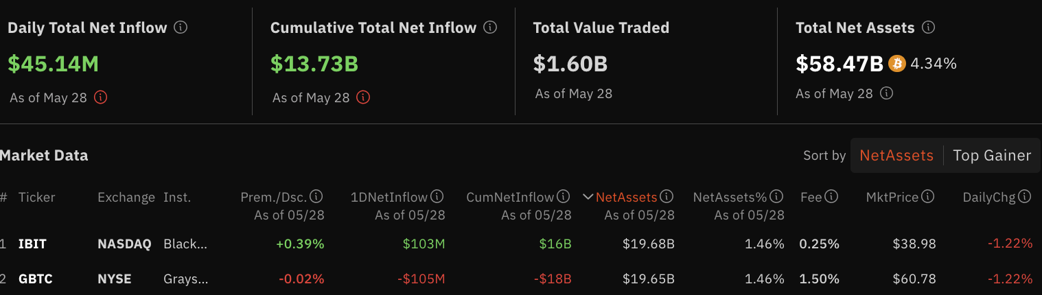Click info icon next to 1DNetInflow column
1042x295 pixels.
pyautogui.click(x=437, y=197)
